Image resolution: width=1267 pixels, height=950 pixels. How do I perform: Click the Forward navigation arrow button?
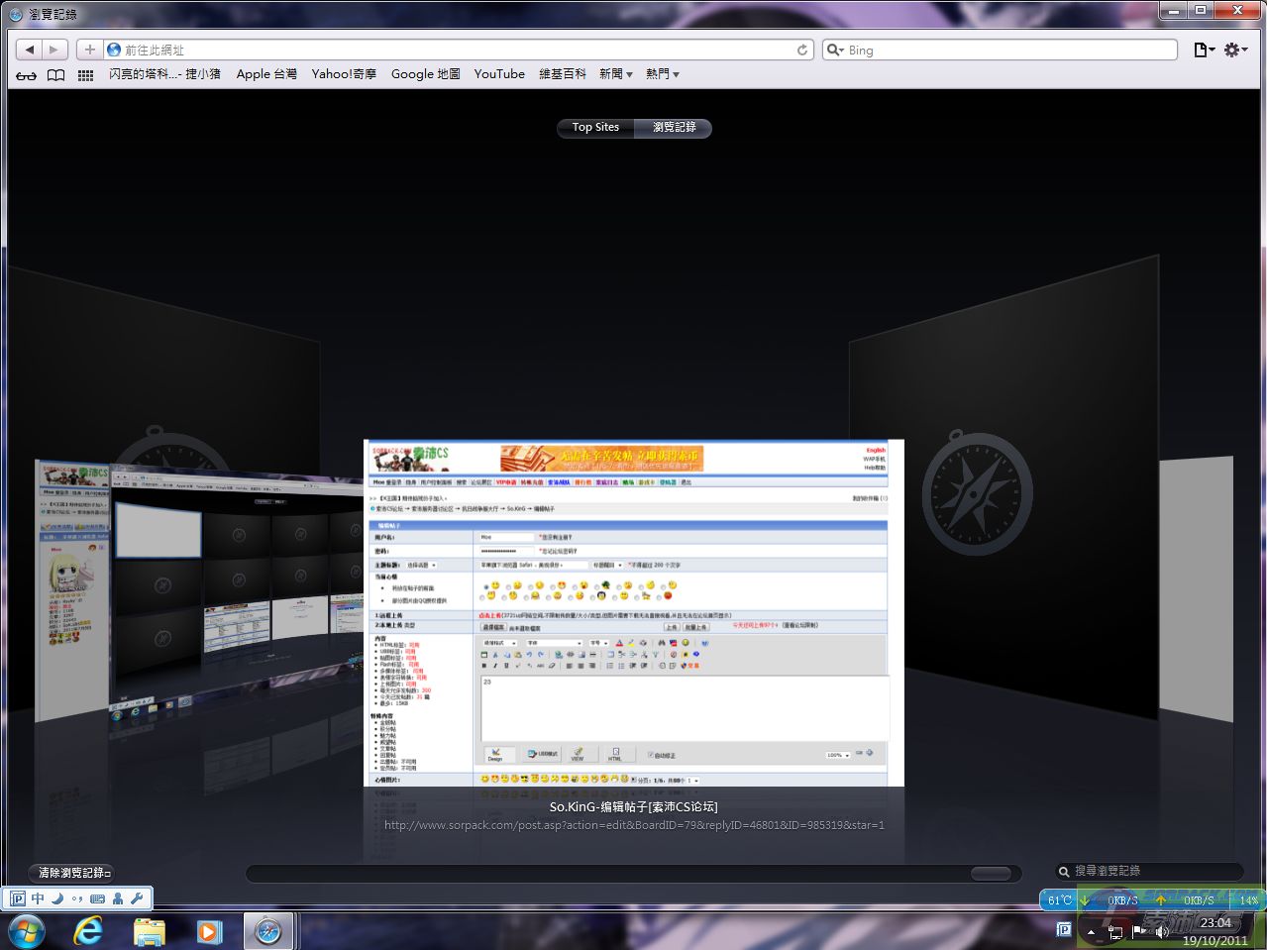tap(54, 50)
